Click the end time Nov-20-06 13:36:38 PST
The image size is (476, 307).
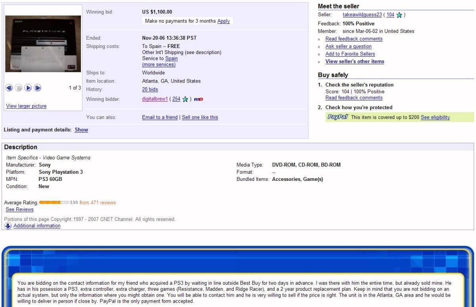pyautogui.click(x=169, y=38)
